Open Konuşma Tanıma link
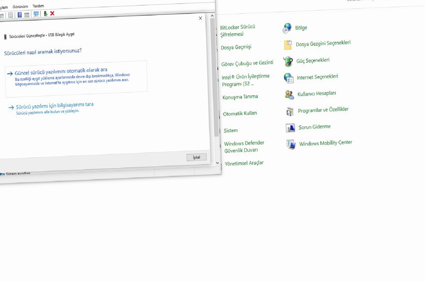 point(240,97)
